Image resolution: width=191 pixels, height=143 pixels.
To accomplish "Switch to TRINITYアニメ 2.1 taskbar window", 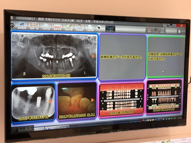I will coord(57,128).
